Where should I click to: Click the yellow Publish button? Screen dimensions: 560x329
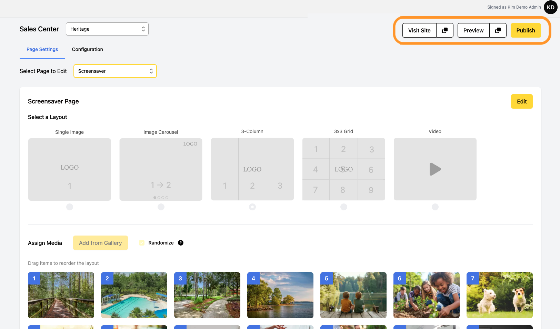click(x=526, y=30)
